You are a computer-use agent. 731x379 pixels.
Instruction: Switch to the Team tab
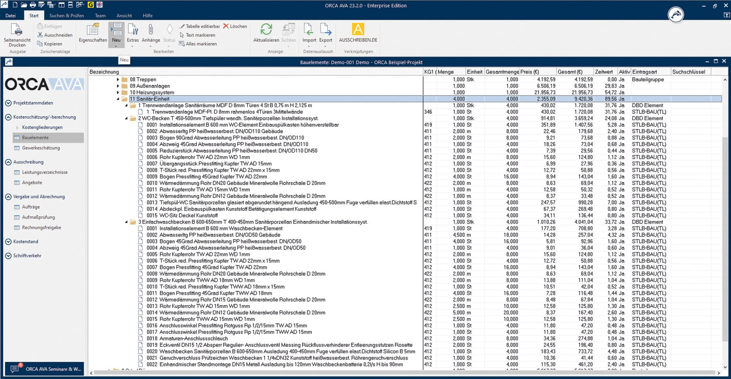(100, 15)
